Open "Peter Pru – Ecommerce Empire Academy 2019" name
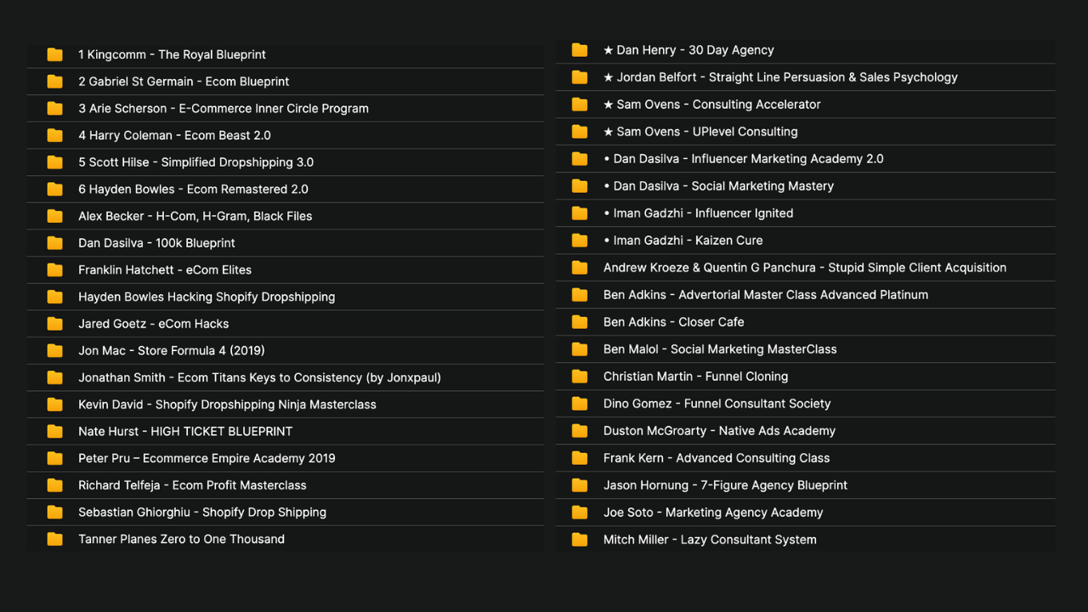This screenshot has height=612, width=1088. click(x=207, y=458)
